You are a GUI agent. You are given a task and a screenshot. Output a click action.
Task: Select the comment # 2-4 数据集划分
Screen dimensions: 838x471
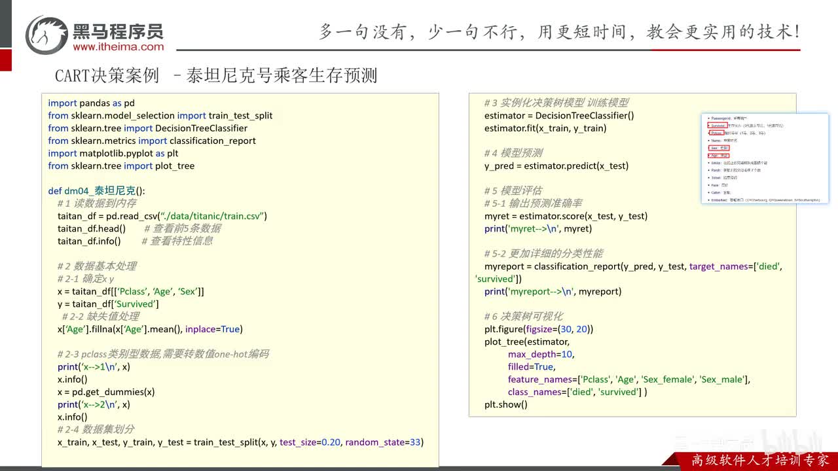96,430
